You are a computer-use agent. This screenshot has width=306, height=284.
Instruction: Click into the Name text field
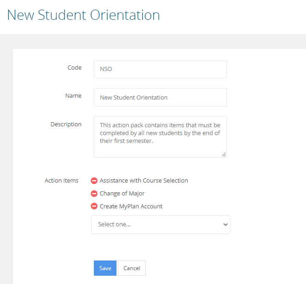(160, 97)
